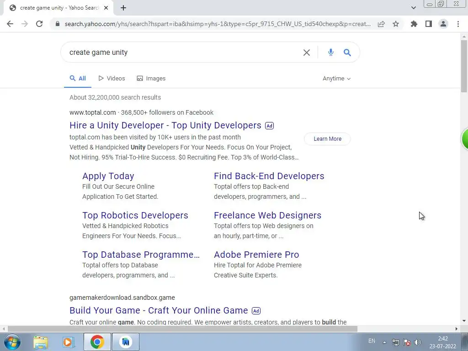
Task: Reload the Yahoo search page
Action: (x=39, y=24)
